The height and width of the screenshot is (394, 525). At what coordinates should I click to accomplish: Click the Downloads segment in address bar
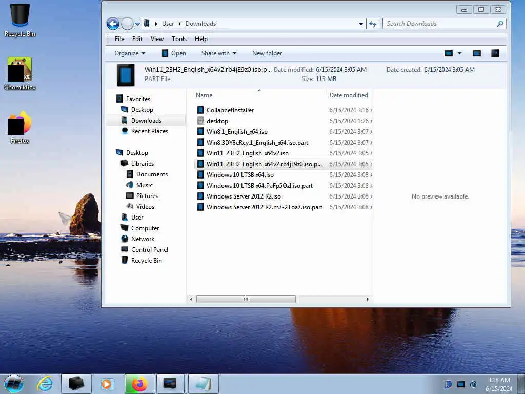pos(200,24)
